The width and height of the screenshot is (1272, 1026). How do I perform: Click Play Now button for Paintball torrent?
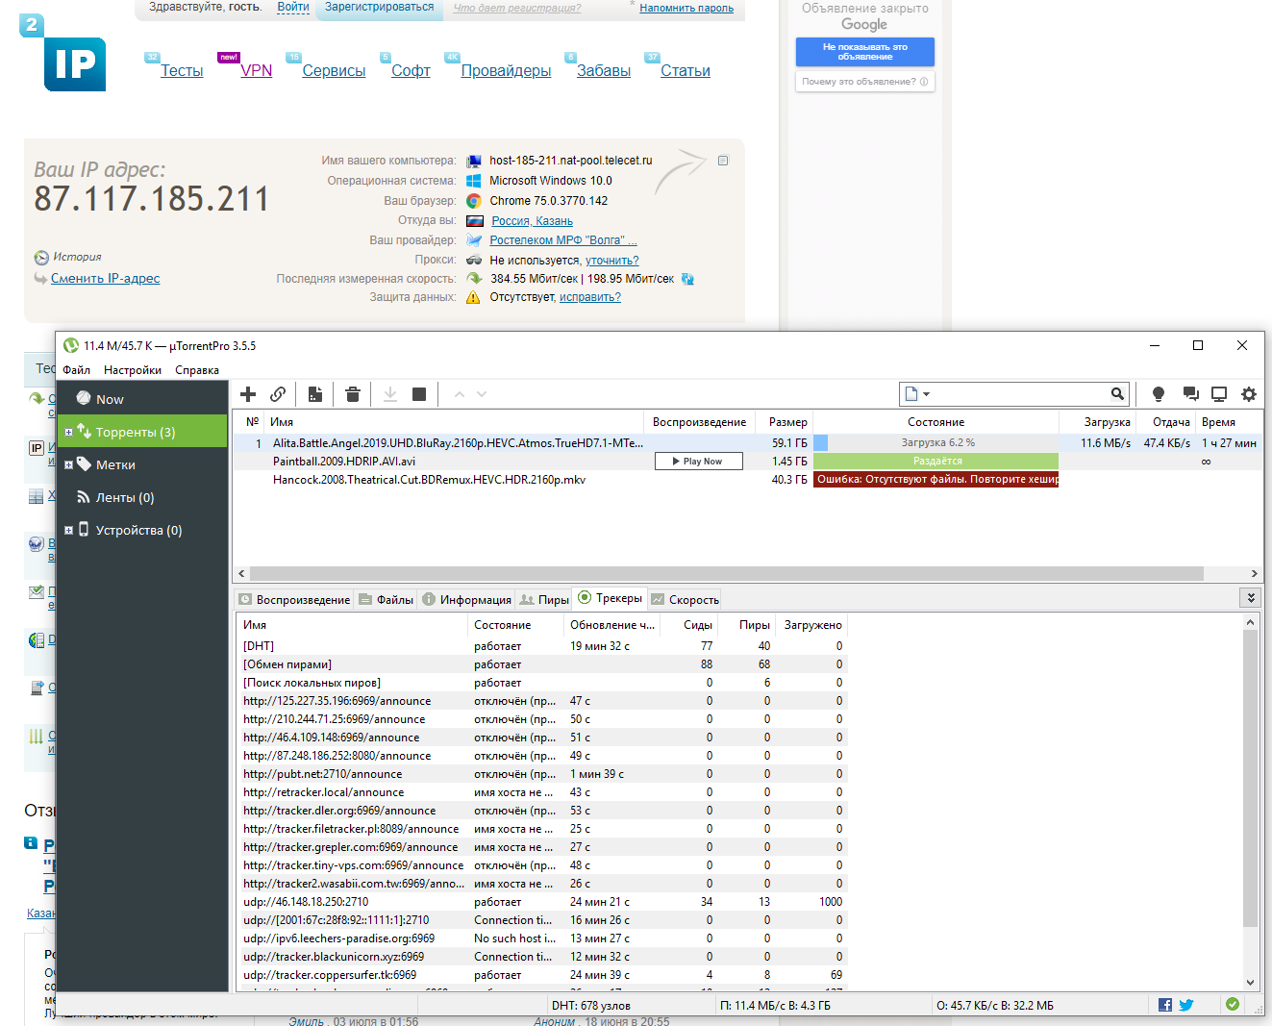pos(700,462)
